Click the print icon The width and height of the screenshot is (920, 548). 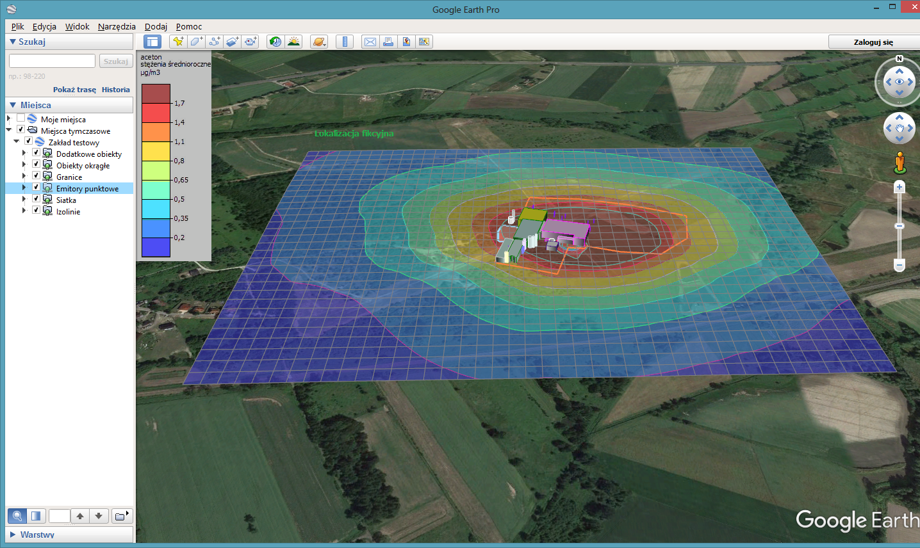388,42
